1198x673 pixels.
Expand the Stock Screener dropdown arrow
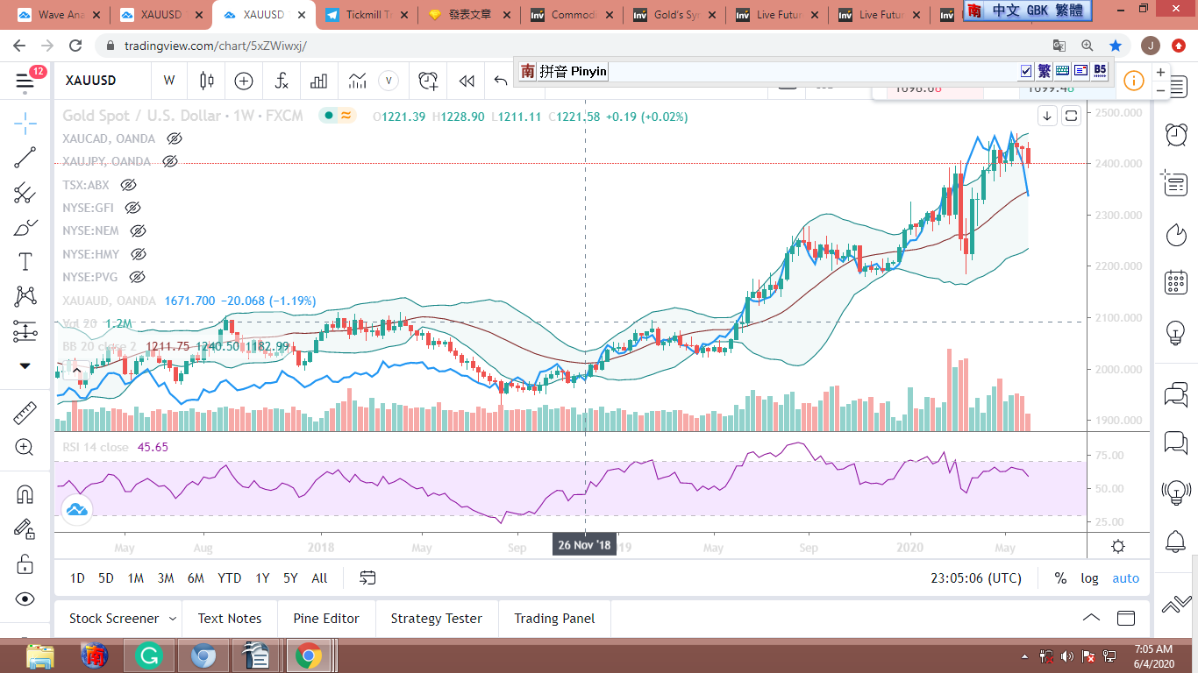pyautogui.click(x=173, y=619)
